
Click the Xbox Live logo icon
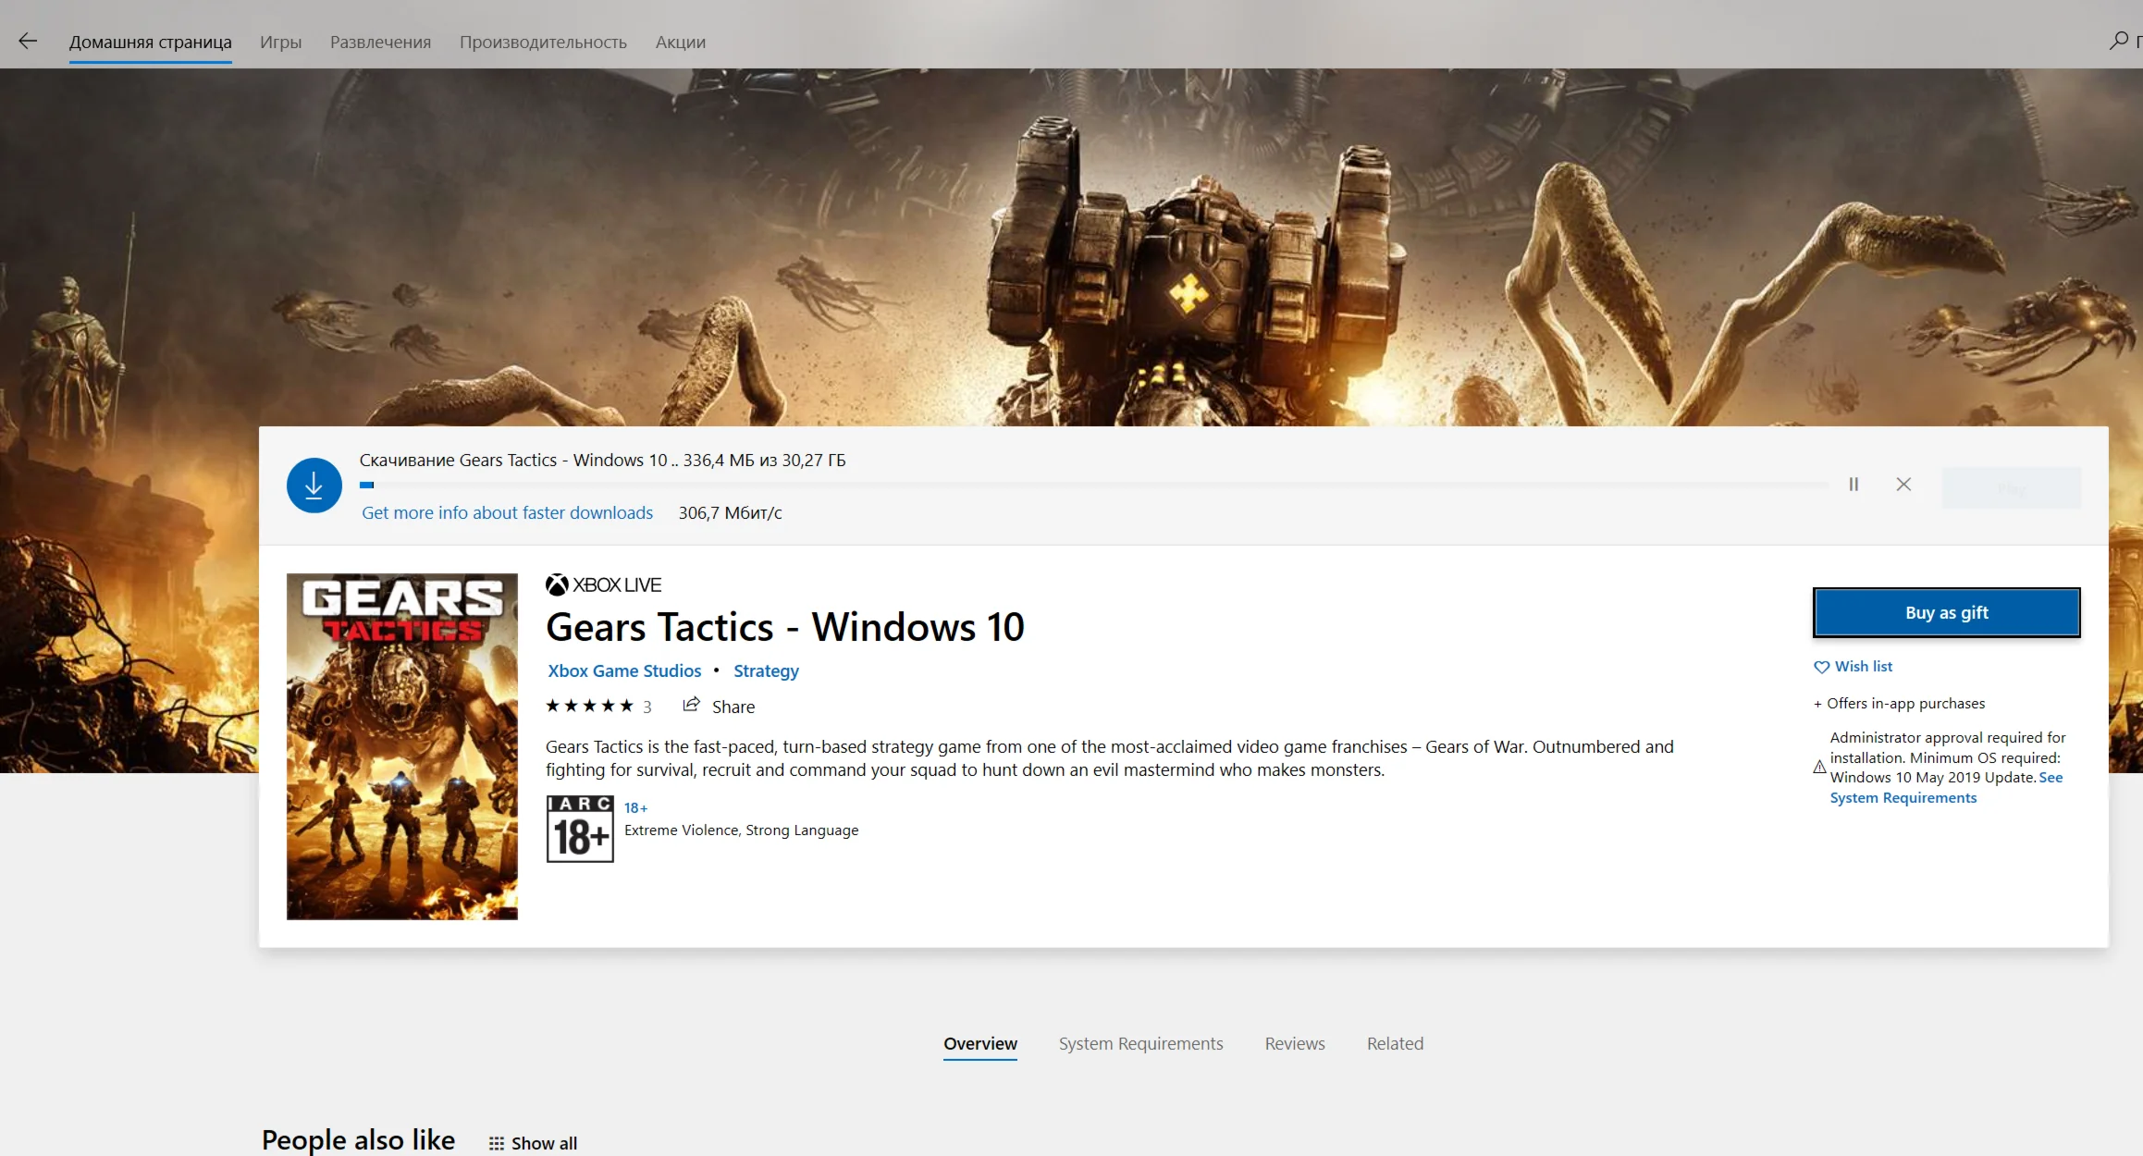coord(557,584)
